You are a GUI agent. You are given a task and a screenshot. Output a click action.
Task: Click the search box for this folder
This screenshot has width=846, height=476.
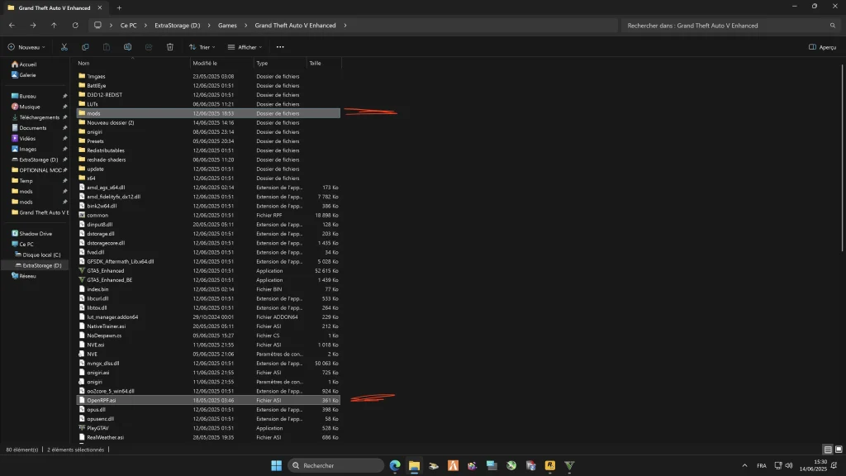coord(727,26)
